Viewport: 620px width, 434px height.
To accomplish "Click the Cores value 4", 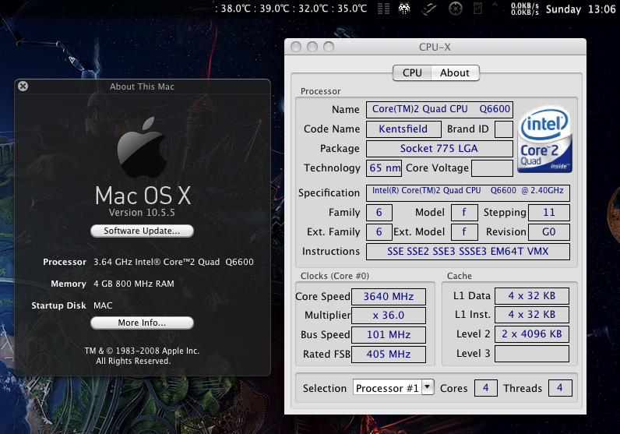I will pos(485,388).
